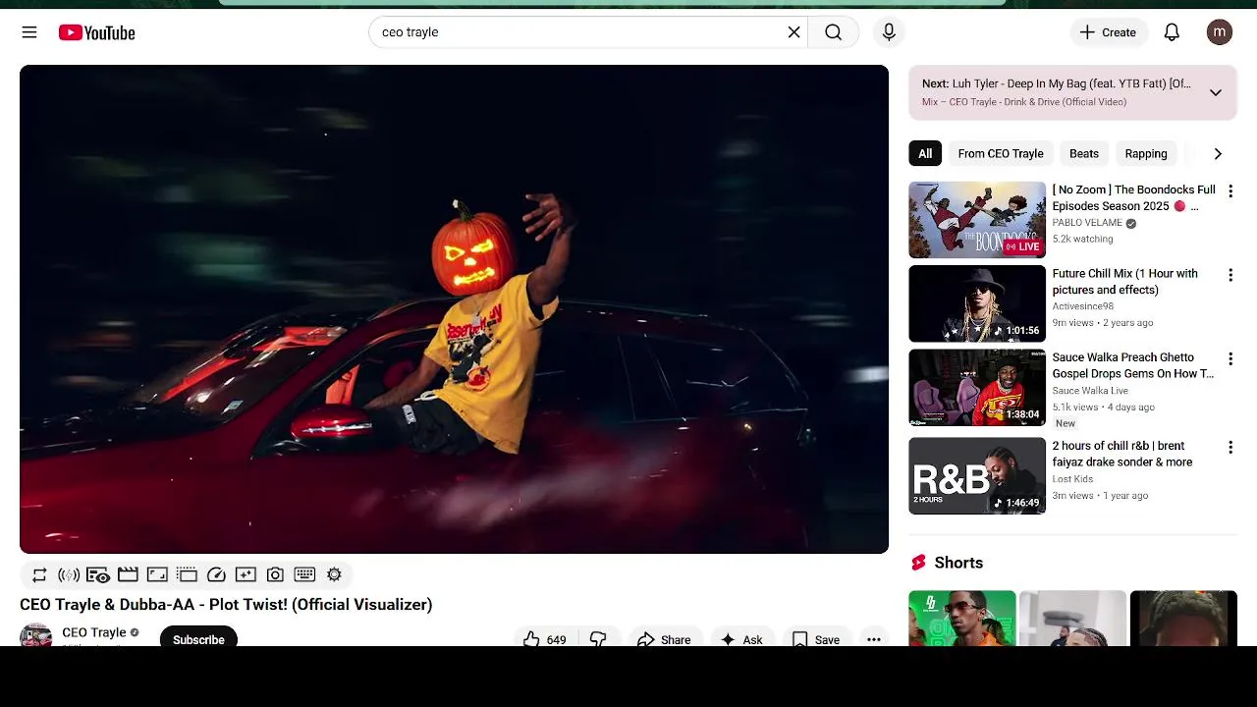Open the video filters sparkle icon
Screen dimensions: 1257x707
pos(246,574)
